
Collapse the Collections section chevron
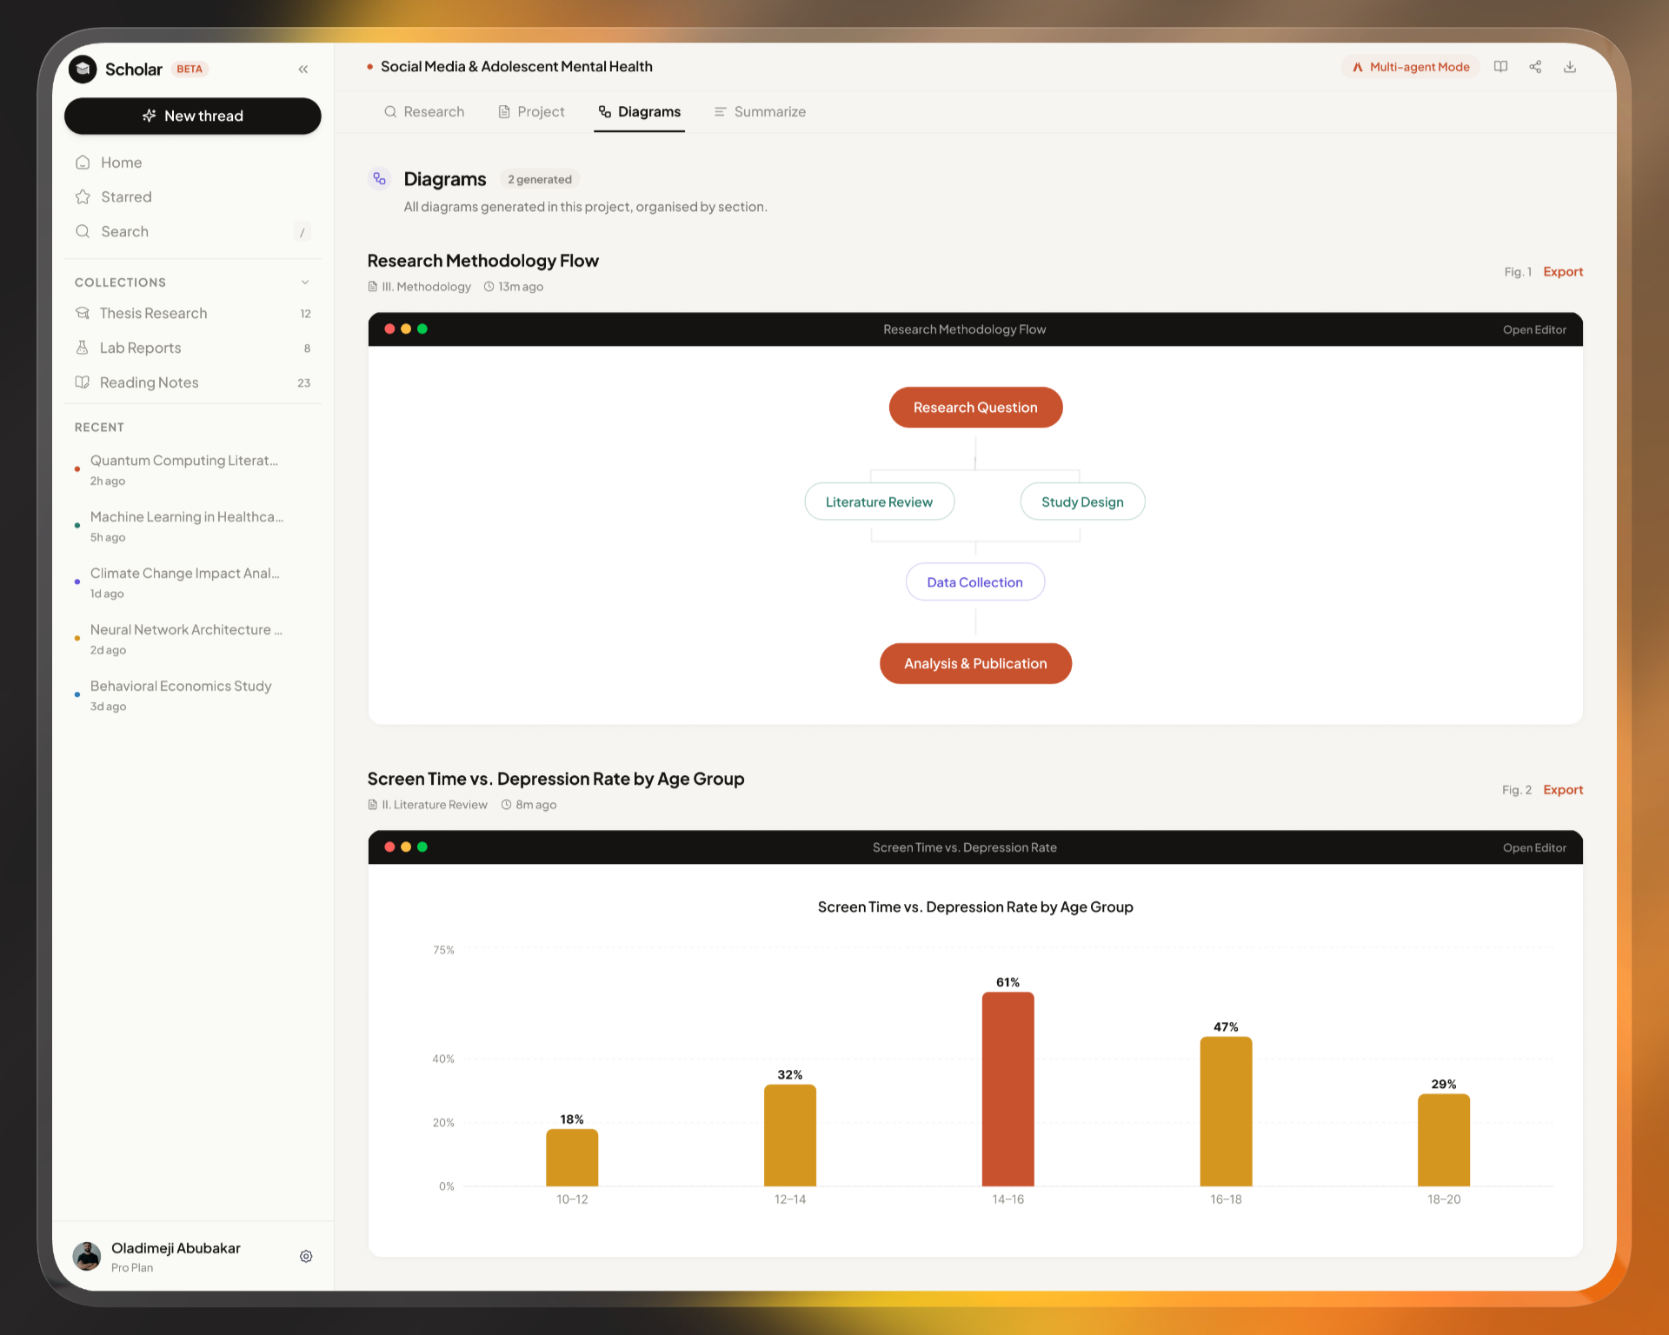[x=305, y=282]
